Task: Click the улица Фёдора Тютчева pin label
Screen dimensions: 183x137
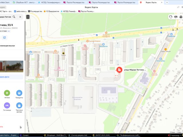Action: pyautogui.click(x=135, y=70)
